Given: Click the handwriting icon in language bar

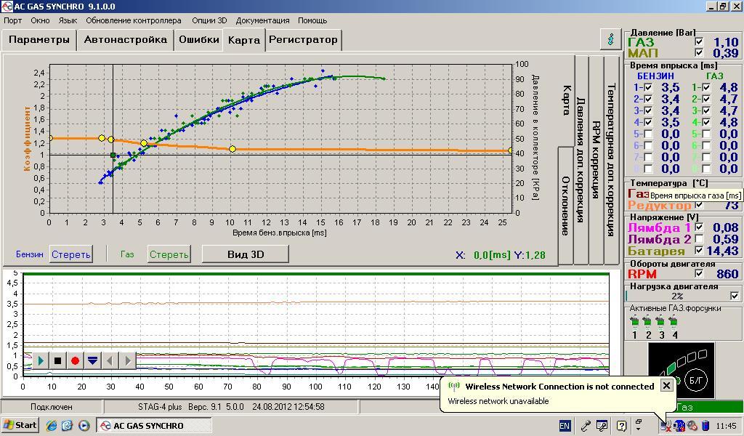Looking at the screenshot, I should tap(602, 426).
